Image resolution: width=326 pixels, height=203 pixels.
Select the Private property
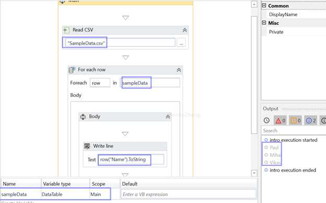click(x=276, y=32)
